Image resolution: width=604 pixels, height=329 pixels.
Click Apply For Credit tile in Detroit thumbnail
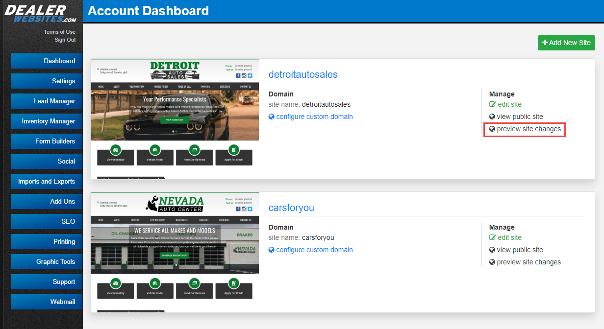(x=234, y=155)
